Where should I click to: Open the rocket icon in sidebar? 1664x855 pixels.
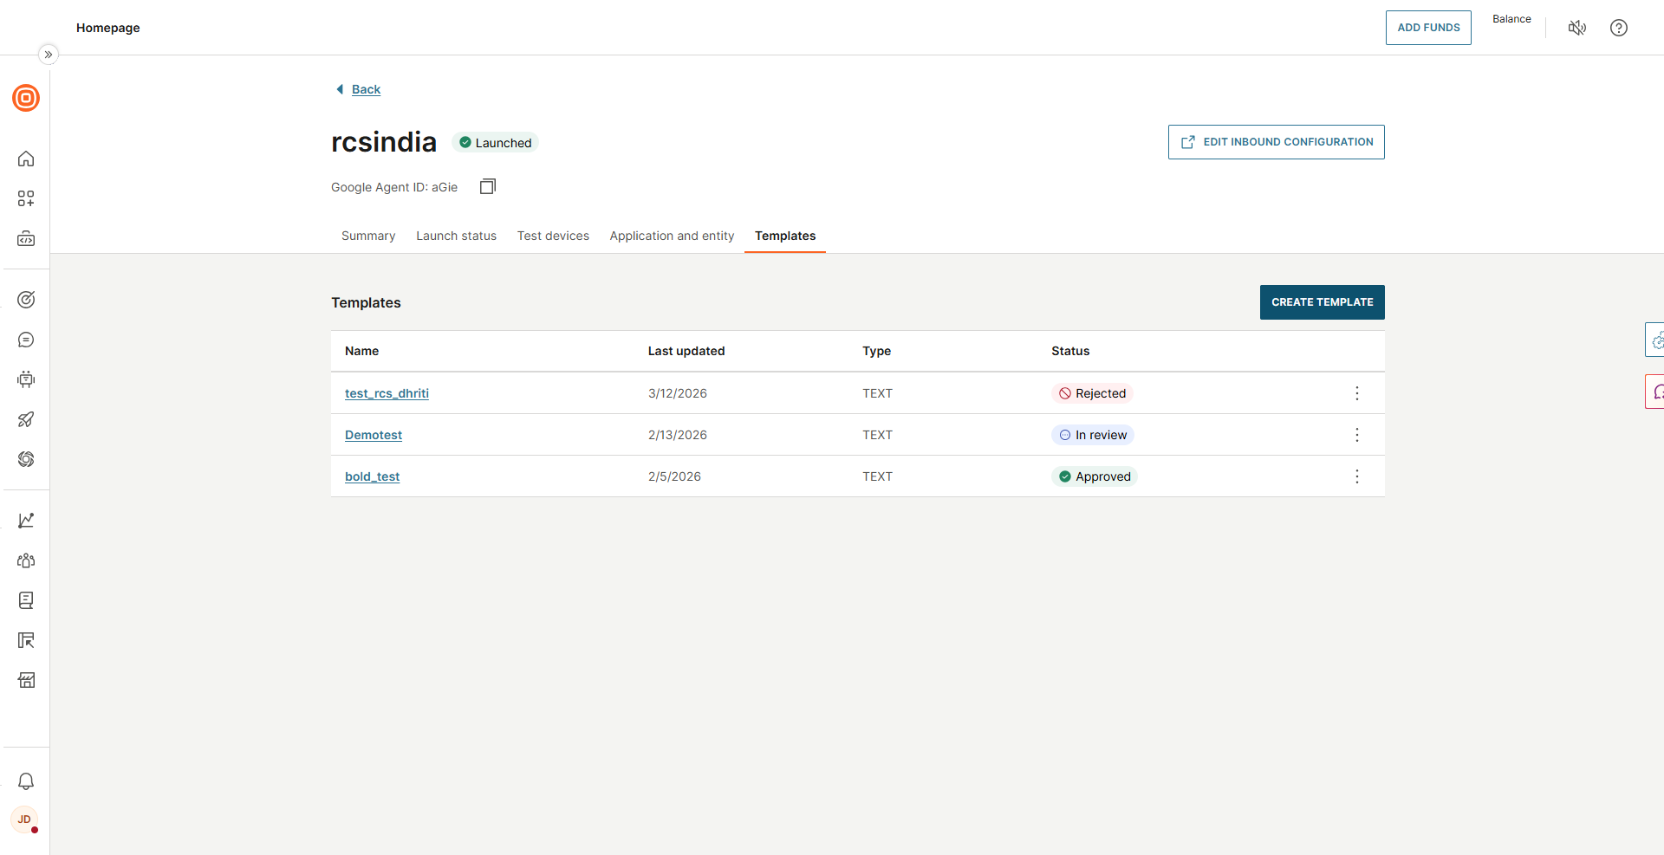[x=26, y=419]
